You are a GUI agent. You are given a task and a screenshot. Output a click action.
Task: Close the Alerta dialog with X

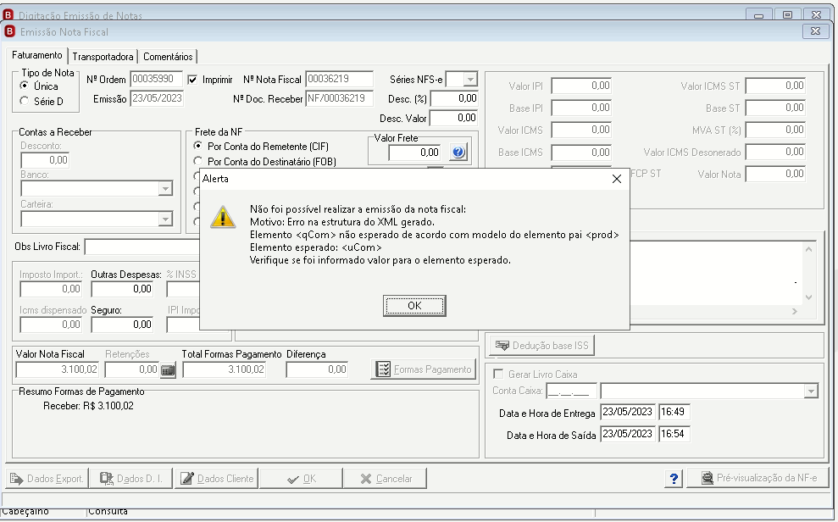coord(616,179)
